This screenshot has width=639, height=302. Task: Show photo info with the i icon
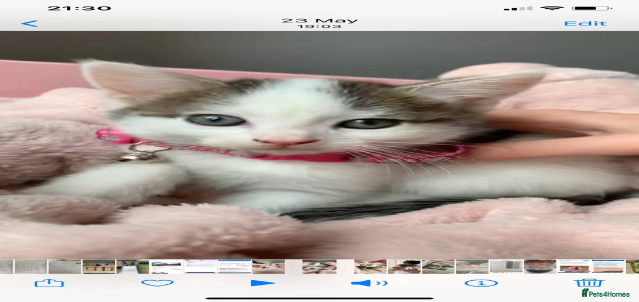click(481, 283)
